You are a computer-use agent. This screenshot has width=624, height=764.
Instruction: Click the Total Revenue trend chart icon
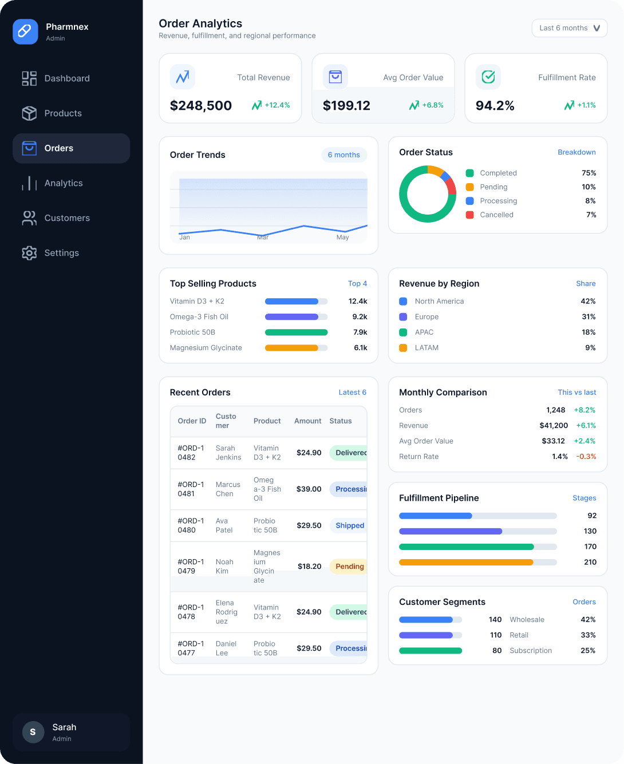pyautogui.click(x=183, y=77)
